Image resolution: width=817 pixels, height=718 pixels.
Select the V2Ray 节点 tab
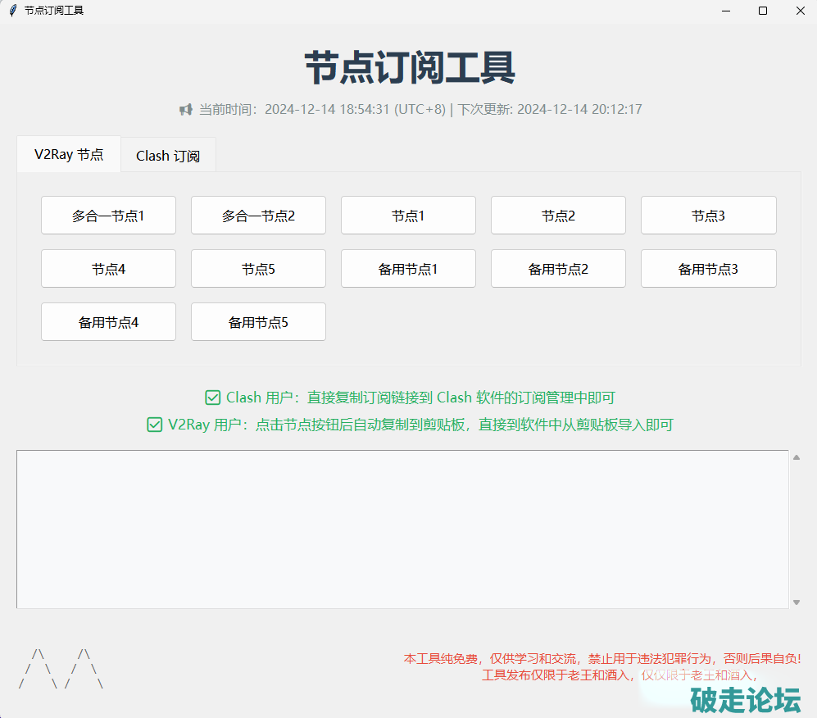click(x=69, y=154)
